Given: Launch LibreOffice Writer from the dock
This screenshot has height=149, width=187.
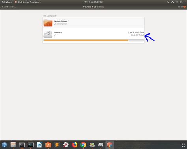Looking at the screenshot, I should [x=39, y=145].
